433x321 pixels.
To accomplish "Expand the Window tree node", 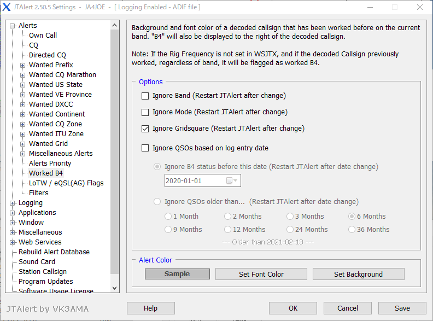I will 12,223.
